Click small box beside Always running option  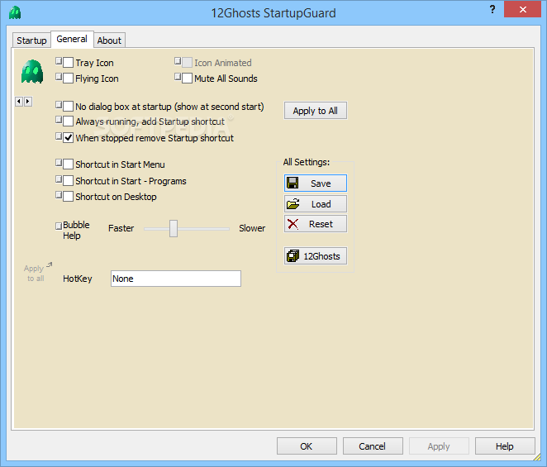tap(59, 120)
